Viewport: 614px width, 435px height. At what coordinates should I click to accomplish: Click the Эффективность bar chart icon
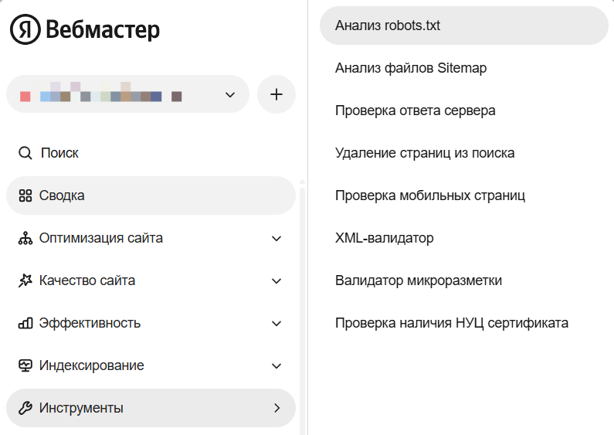25,323
